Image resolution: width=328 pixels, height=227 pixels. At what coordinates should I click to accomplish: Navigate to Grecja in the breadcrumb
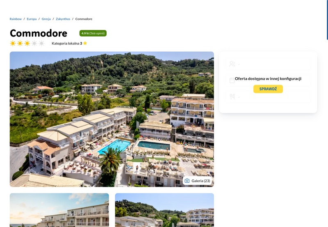pyautogui.click(x=46, y=19)
